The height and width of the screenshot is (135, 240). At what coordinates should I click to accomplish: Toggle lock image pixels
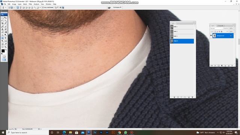pyautogui.click(x=217, y=31)
